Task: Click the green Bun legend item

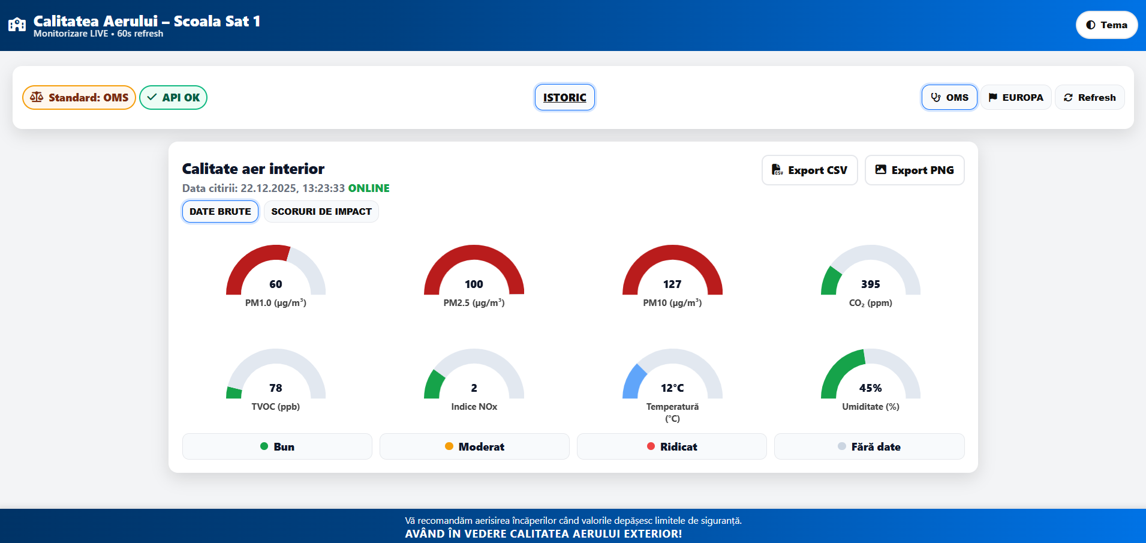Action: pyautogui.click(x=277, y=446)
